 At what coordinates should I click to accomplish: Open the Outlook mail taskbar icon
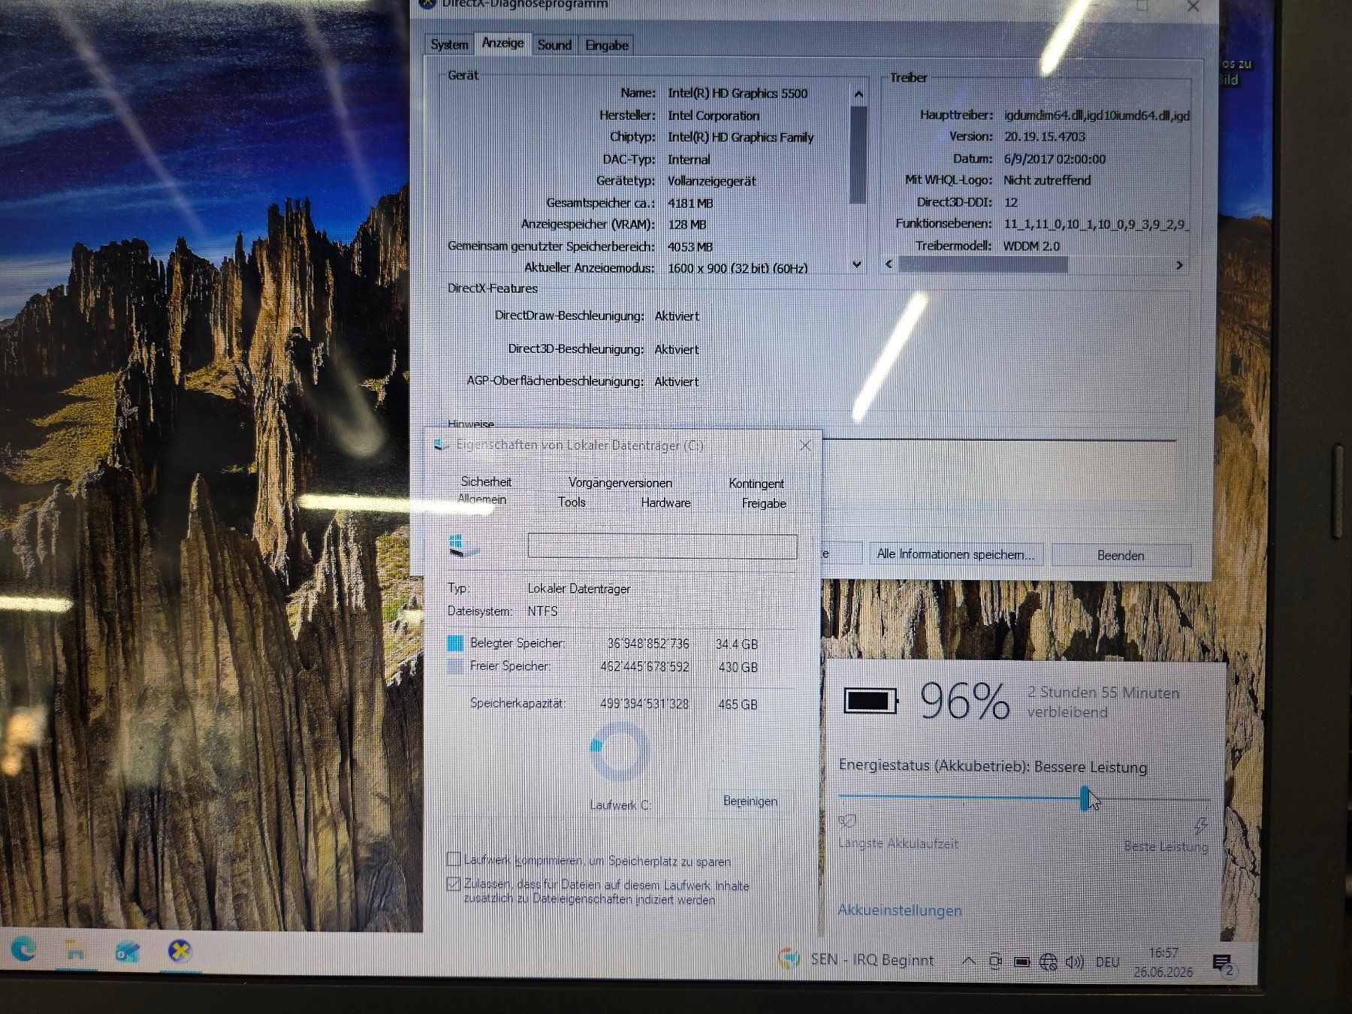coord(127,952)
